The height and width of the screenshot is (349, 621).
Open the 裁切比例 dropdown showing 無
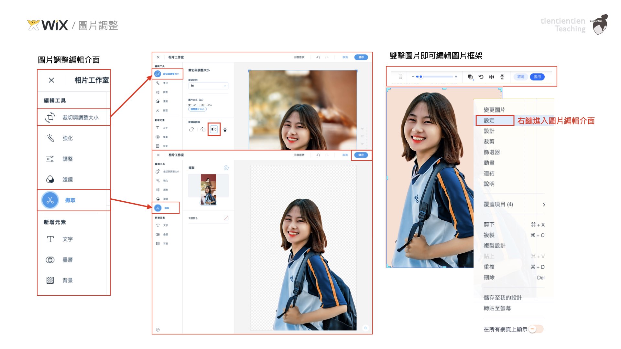pyautogui.click(x=208, y=86)
